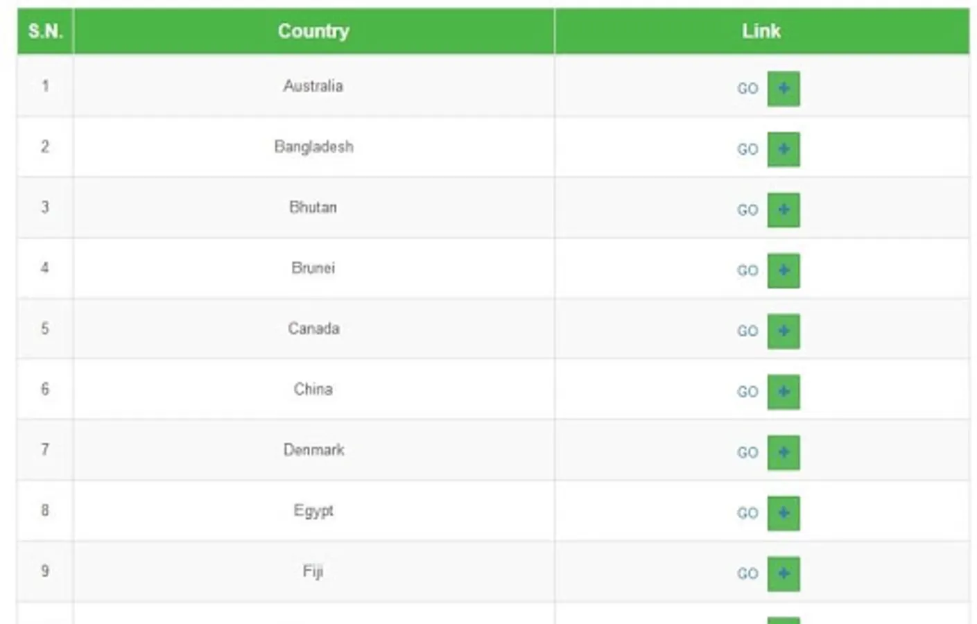Screen dimensions: 977x624
Task: Click the GO link in Bhutan row
Action: pos(747,210)
